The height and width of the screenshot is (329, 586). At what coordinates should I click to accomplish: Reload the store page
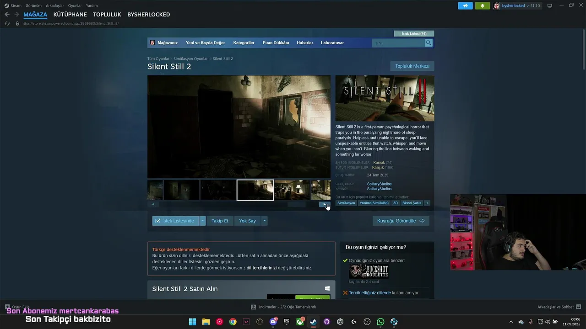tap(7, 23)
